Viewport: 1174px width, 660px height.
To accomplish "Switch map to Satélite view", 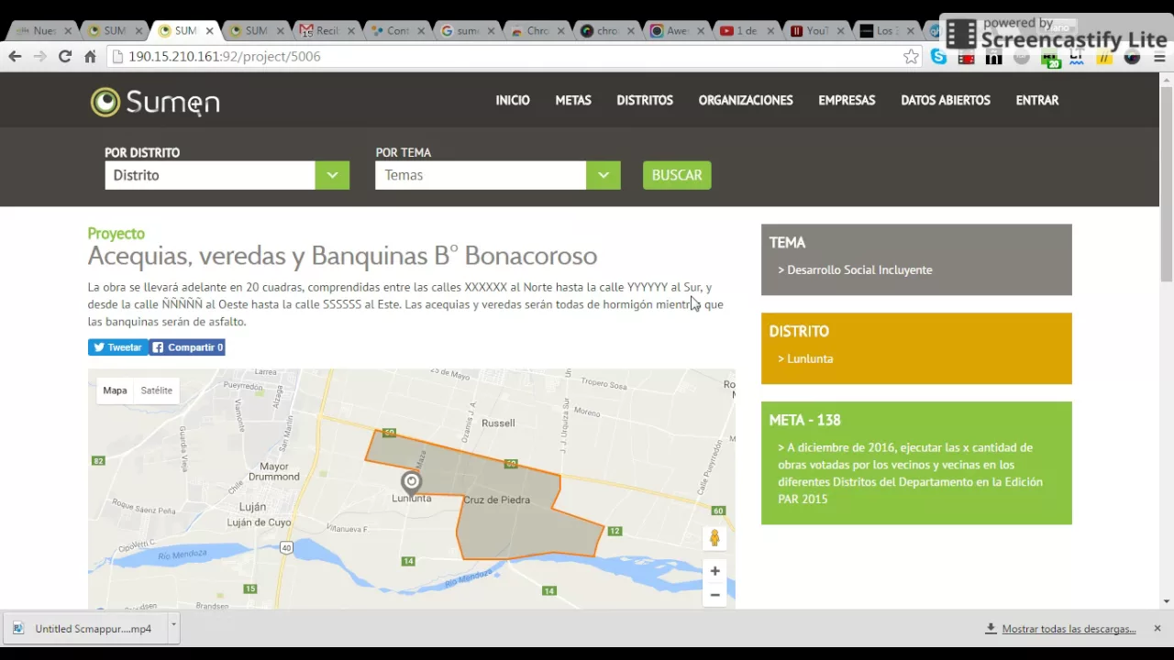I will click(x=157, y=390).
